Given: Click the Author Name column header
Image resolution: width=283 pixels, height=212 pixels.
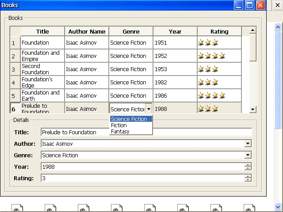Looking at the screenshot, I should 87,31.
